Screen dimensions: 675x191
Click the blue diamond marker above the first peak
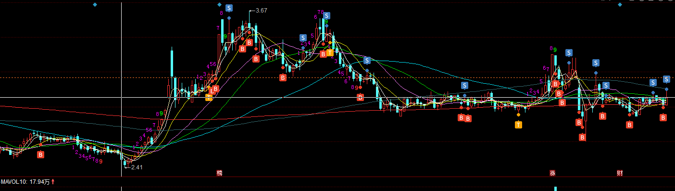tap(219, 5)
